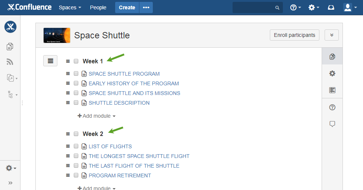Go to the People menu item
The image size is (363, 190).
point(98,7)
